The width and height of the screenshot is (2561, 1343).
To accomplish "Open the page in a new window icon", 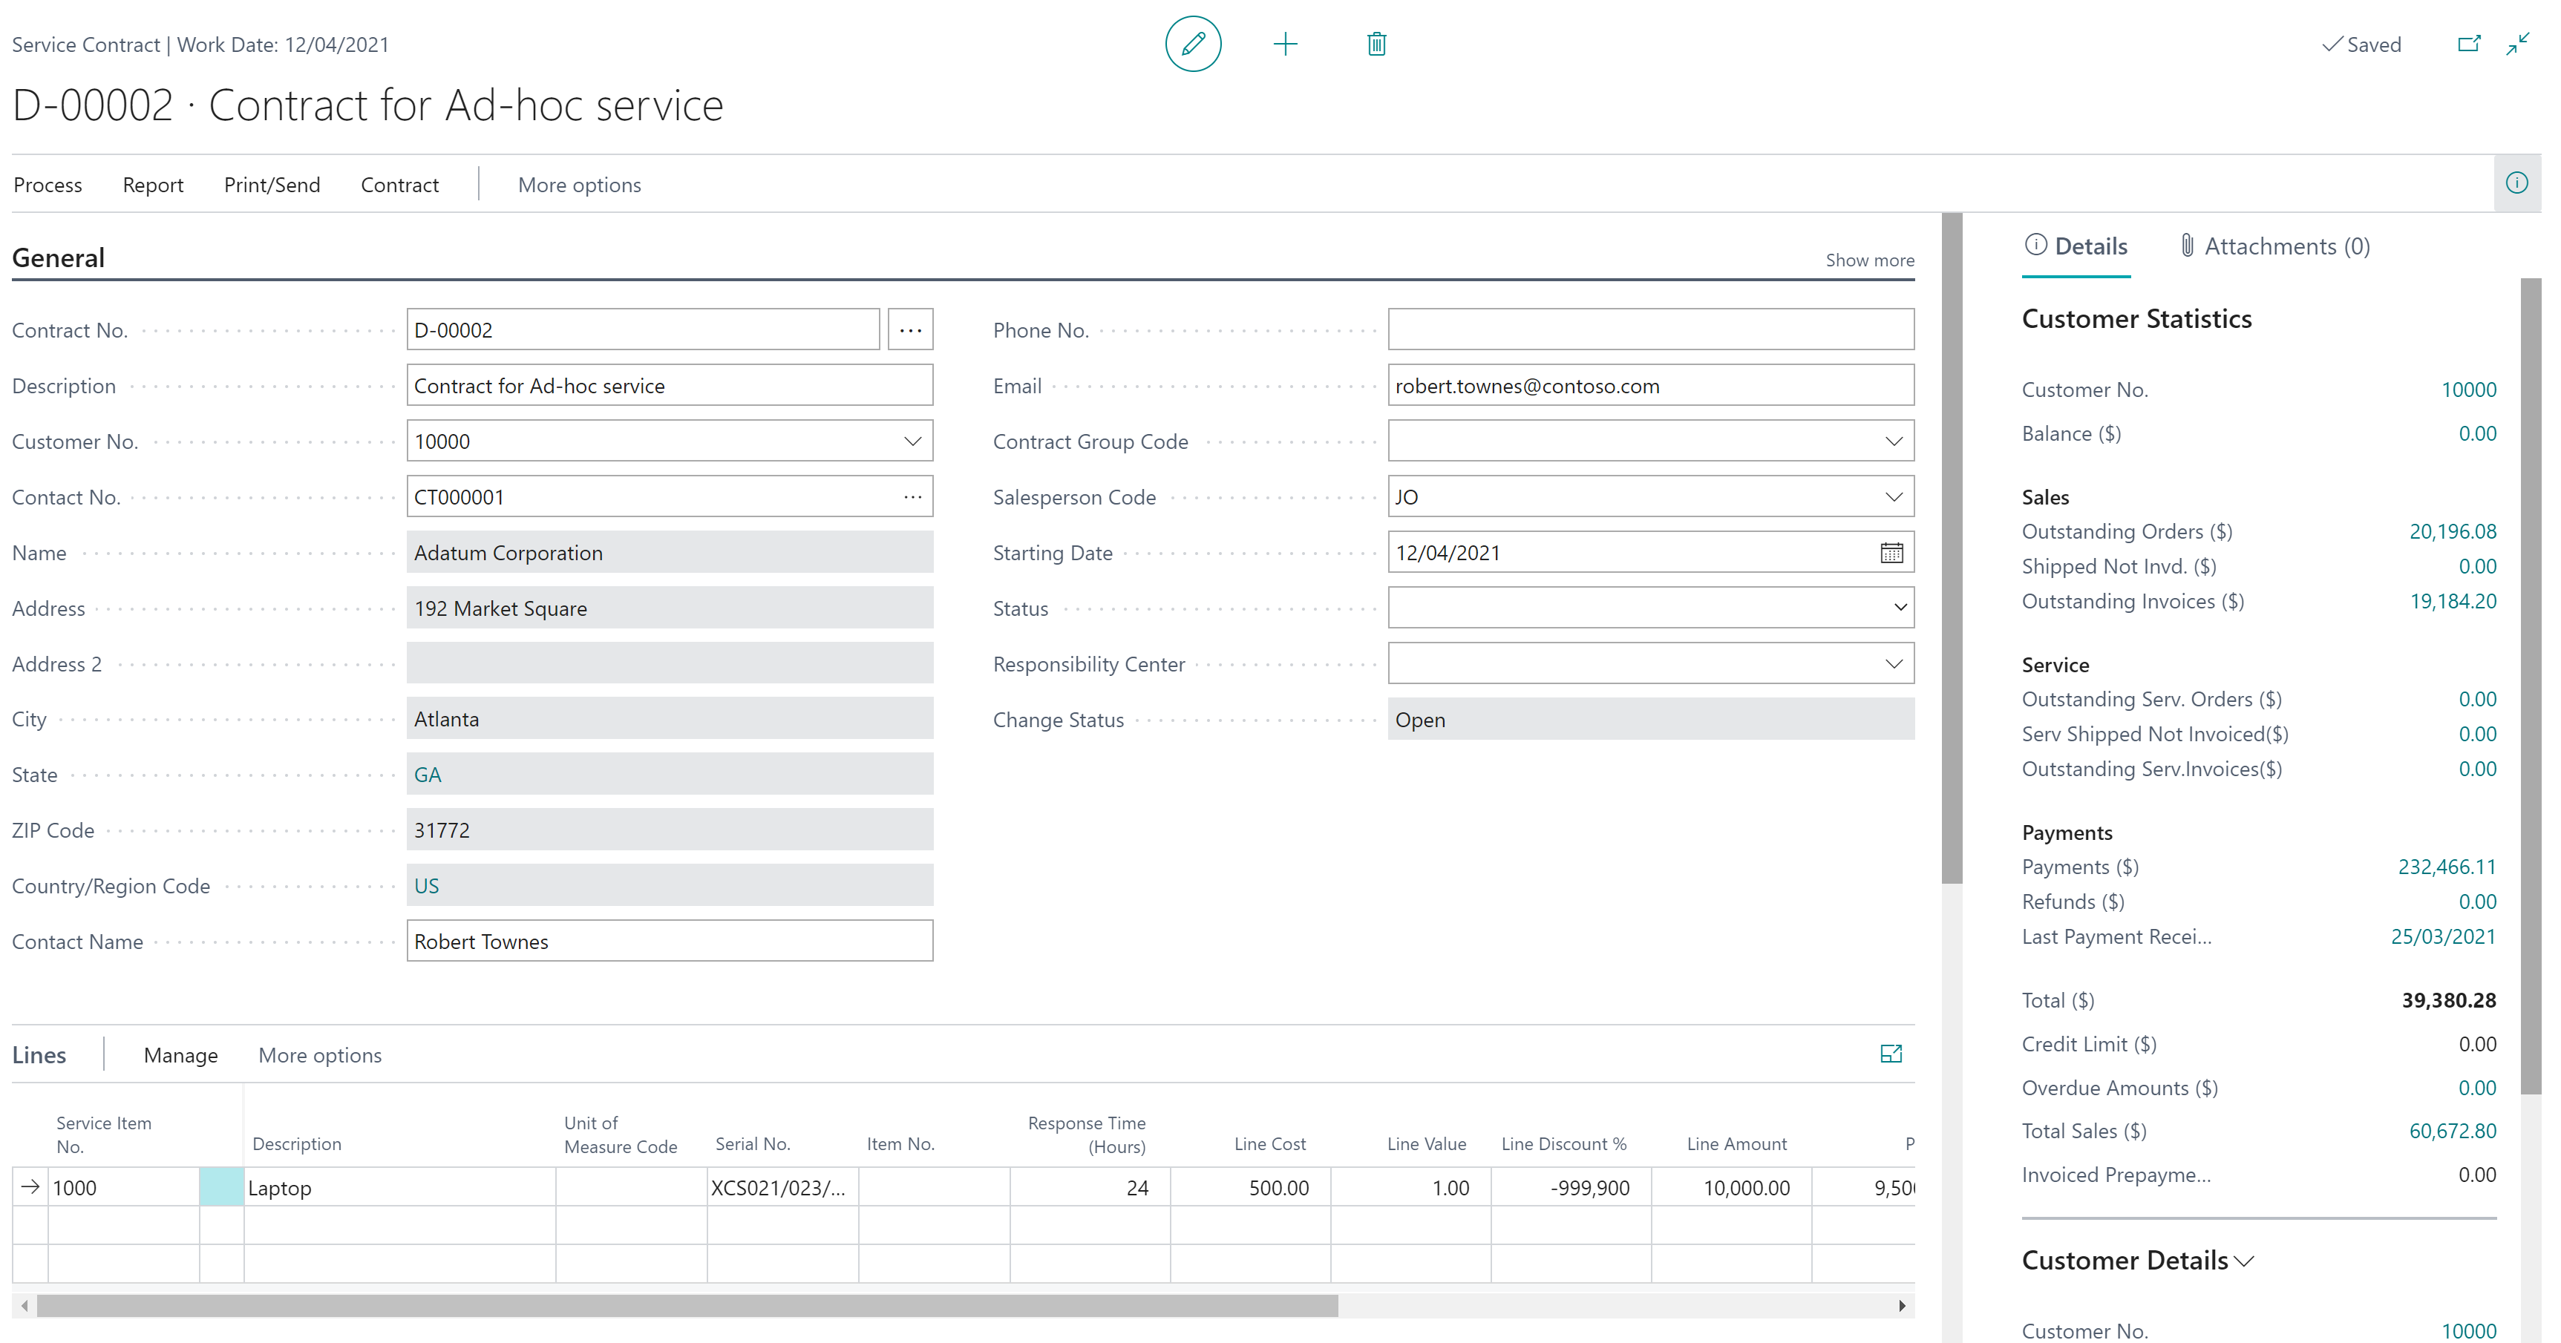I will (2470, 44).
